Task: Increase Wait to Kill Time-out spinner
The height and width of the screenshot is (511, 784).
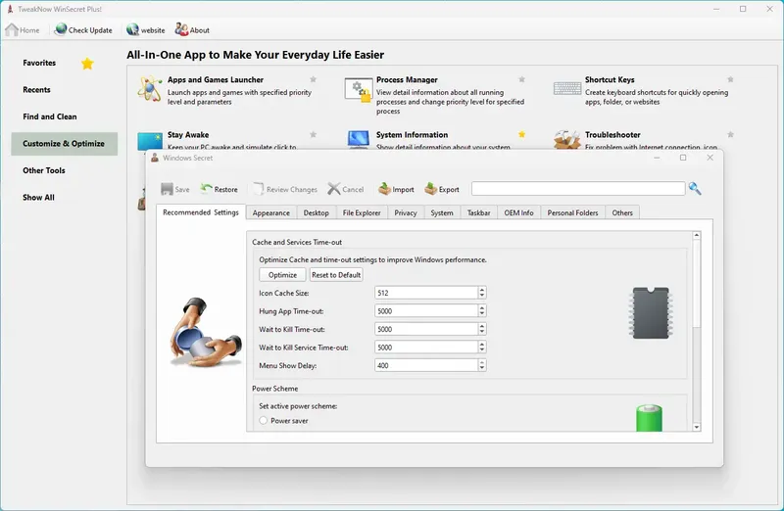Action: (482, 326)
